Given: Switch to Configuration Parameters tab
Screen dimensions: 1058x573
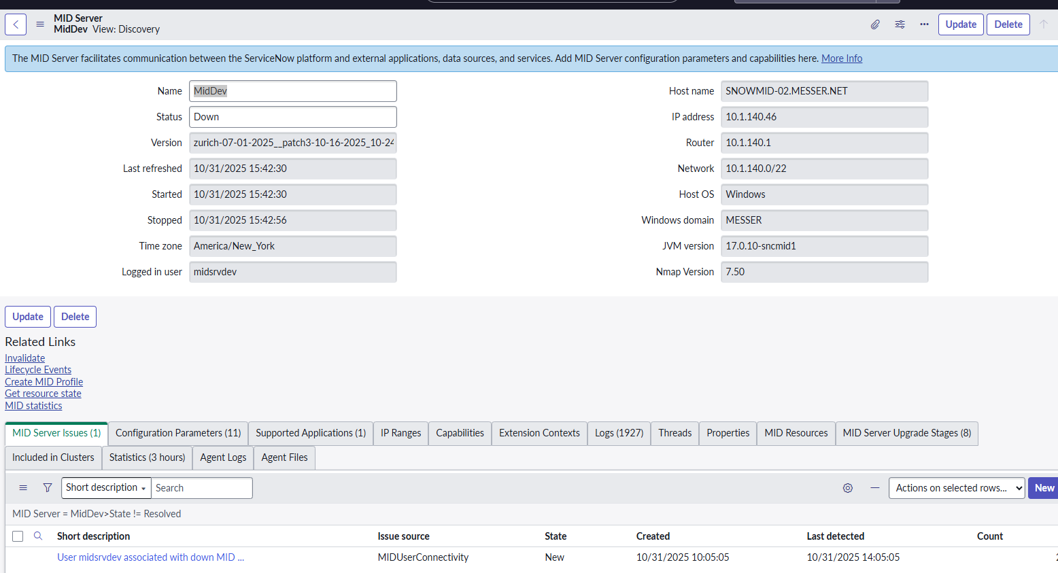Looking at the screenshot, I should (x=178, y=433).
